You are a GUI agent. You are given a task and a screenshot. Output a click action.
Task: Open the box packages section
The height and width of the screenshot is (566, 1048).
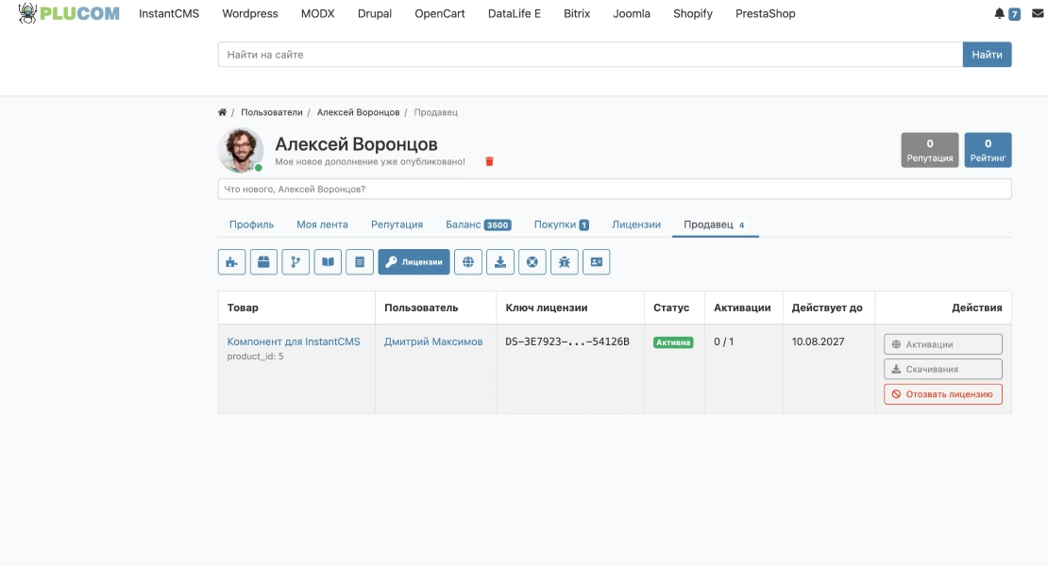263,261
